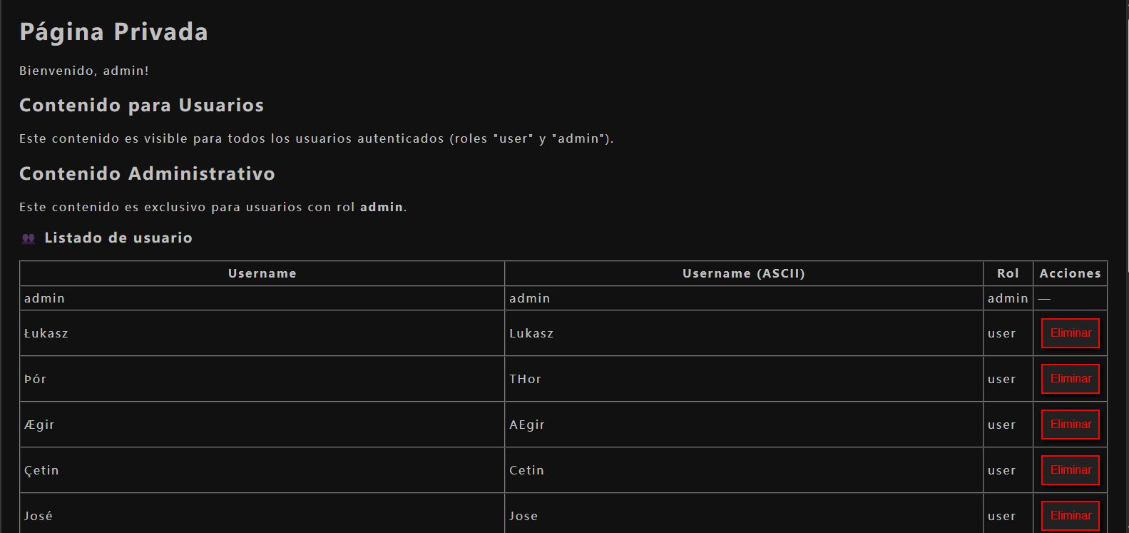
Task: Delete user Łukasz with Eliminar button
Action: (1070, 333)
